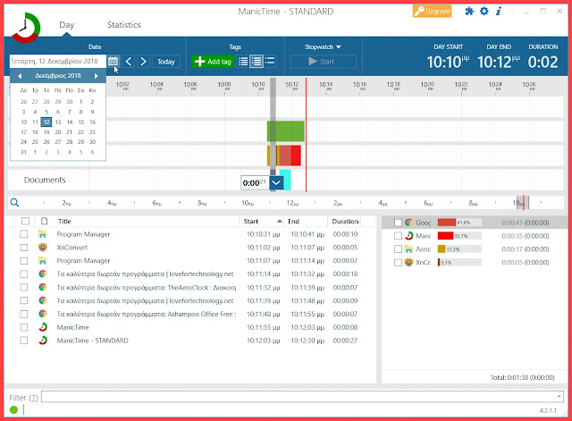Image resolution: width=572 pixels, height=421 pixels.
Task: Check the Goog summary row checkbox
Action: [399, 223]
